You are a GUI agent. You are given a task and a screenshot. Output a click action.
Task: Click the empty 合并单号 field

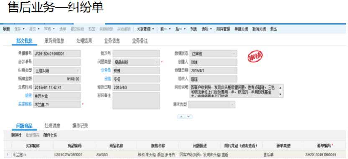(57, 62)
